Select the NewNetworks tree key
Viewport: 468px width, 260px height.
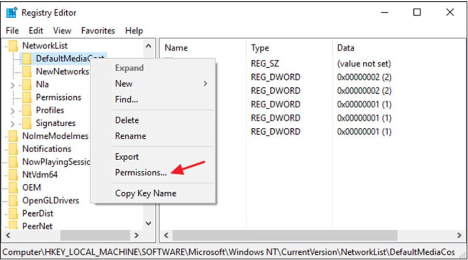(x=62, y=71)
